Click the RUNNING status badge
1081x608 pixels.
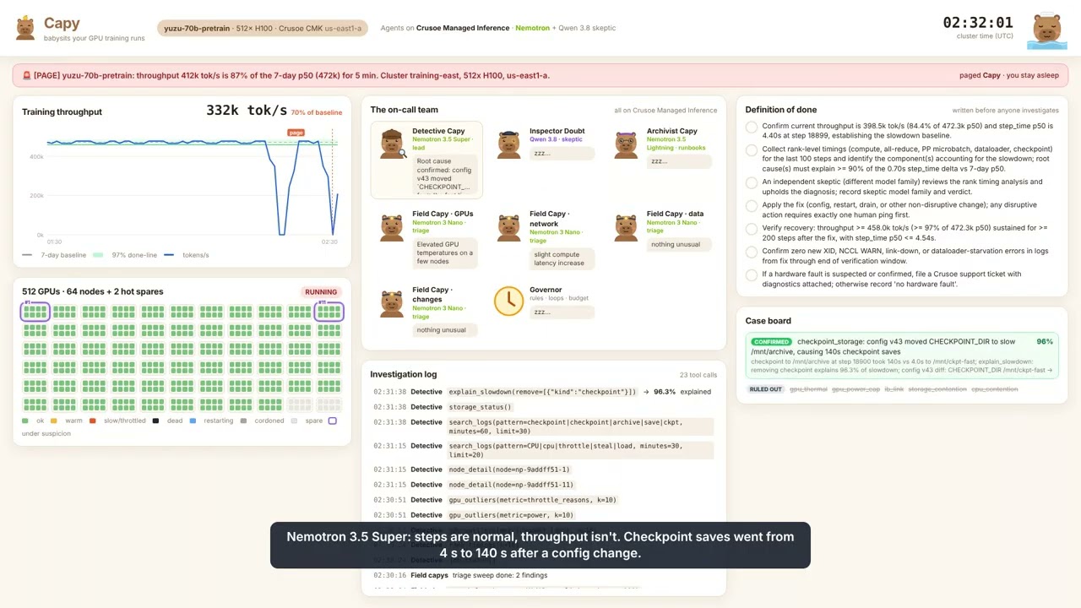click(x=321, y=292)
